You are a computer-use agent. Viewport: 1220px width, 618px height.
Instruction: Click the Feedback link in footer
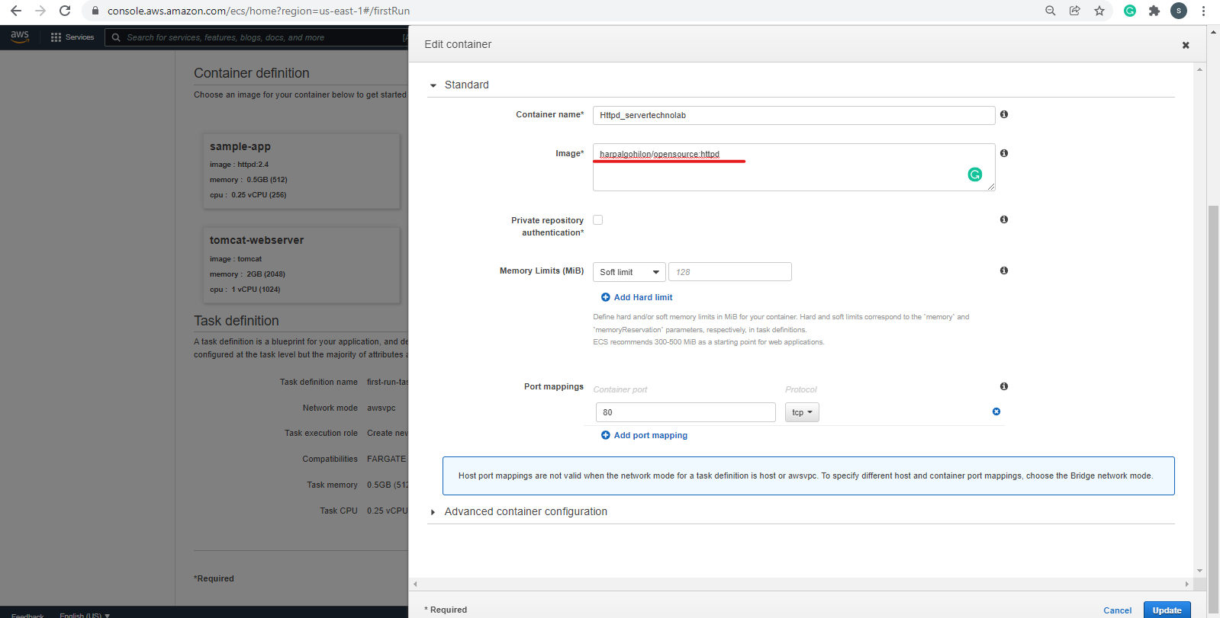27,615
